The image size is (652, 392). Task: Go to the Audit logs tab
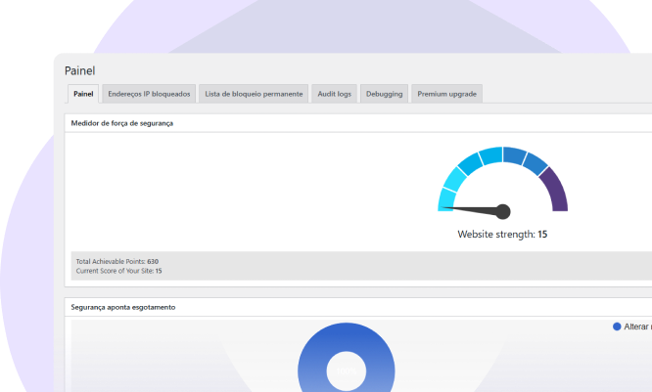point(336,94)
